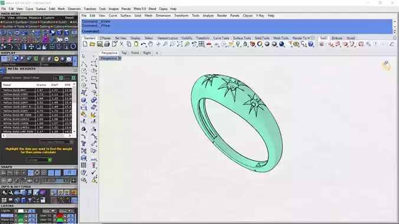Image resolution: width=399 pixels, height=224 pixels.
Task: Click the red car Named Views icon
Action: pyautogui.click(x=209, y=44)
